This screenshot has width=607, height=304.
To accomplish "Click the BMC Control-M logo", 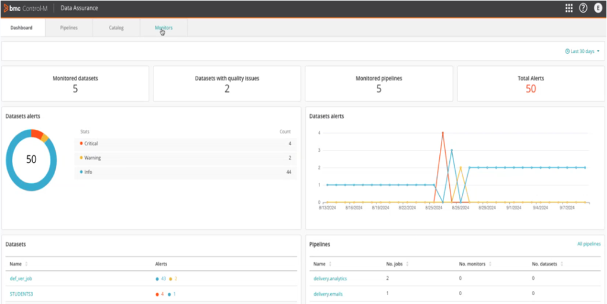I will [x=28, y=8].
